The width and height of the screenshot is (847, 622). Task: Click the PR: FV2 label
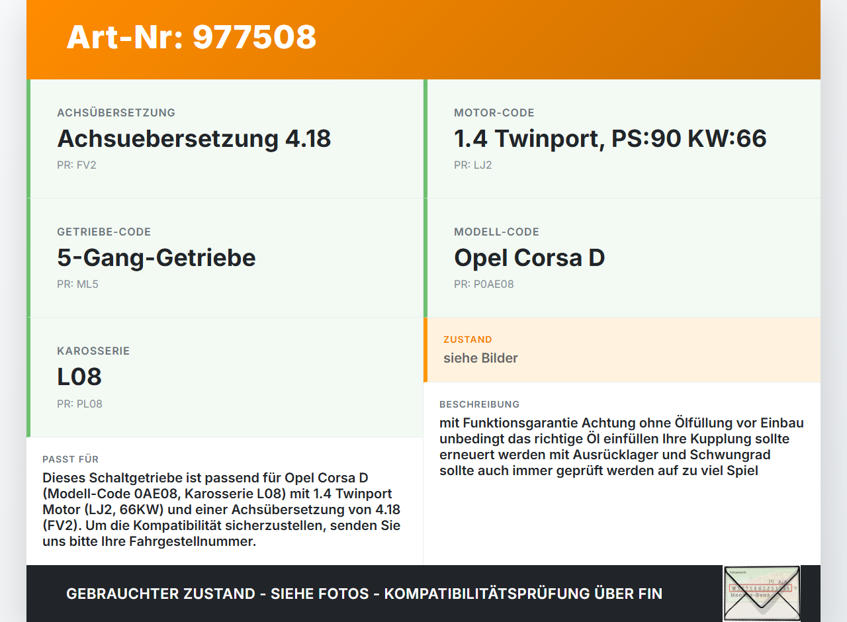click(77, 165)
